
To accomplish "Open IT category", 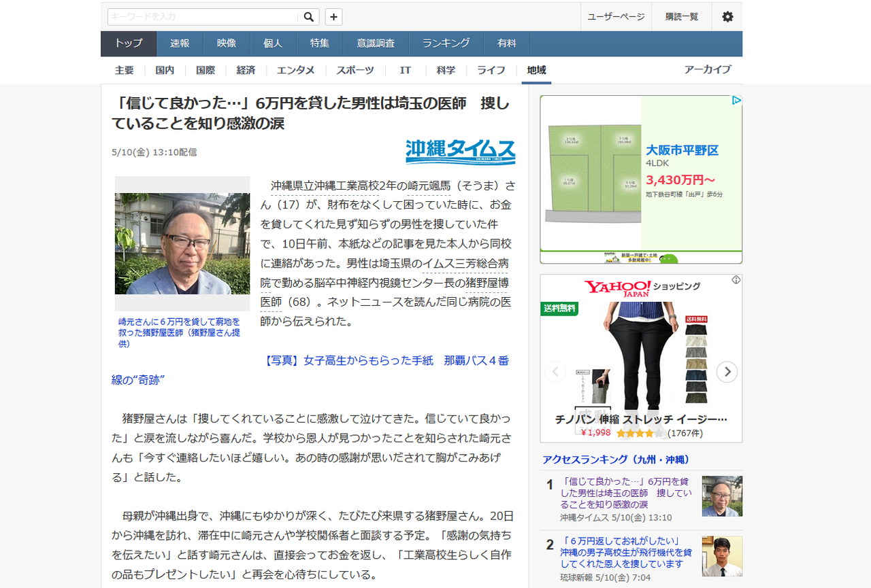I will (x=406, y=70).
